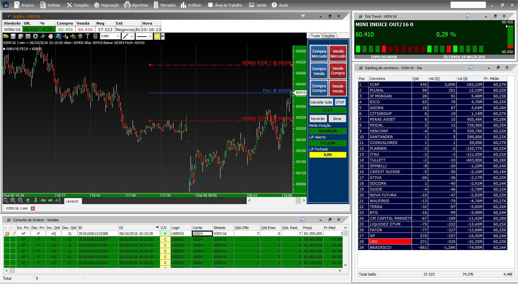Click the zoom in magnifier below chart
Image resolution: width=518 pixels, height=284 pixels.
point(13,201)
